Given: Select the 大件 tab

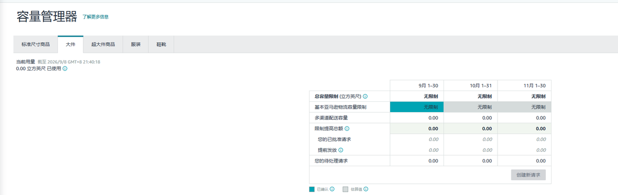Looking at the screenshot, I should [x=71, y=44].
